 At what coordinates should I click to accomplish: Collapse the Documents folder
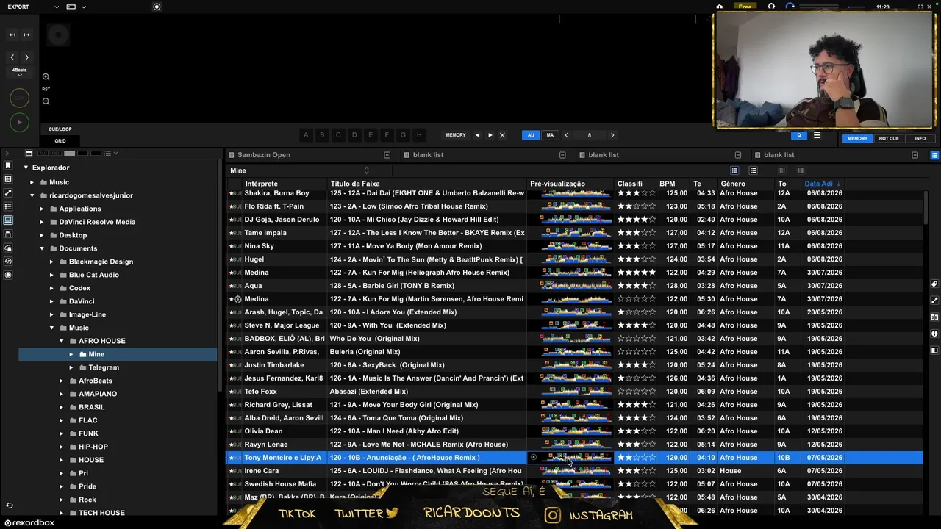[x=42, y=248]
